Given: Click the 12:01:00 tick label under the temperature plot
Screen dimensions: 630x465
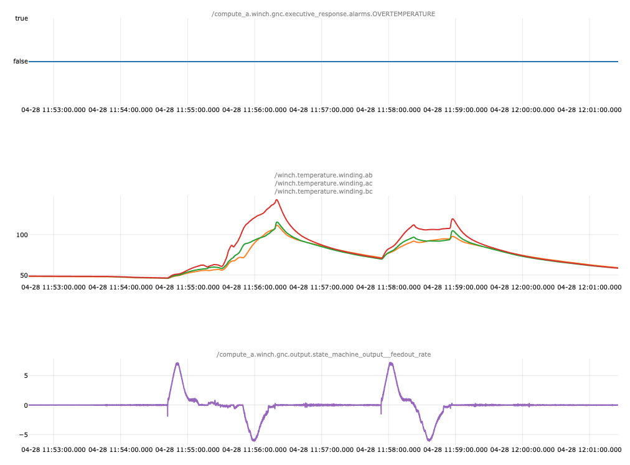Looking at the screenshot, I should coord(590,288).
